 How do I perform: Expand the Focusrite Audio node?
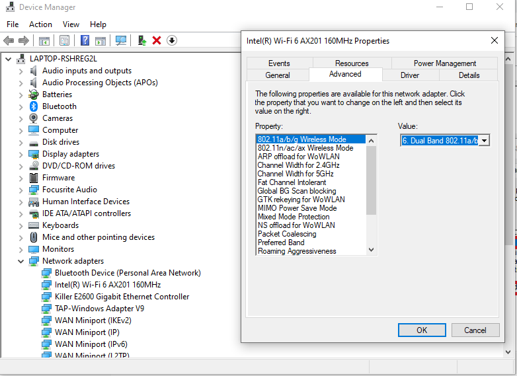coord(20,190)
